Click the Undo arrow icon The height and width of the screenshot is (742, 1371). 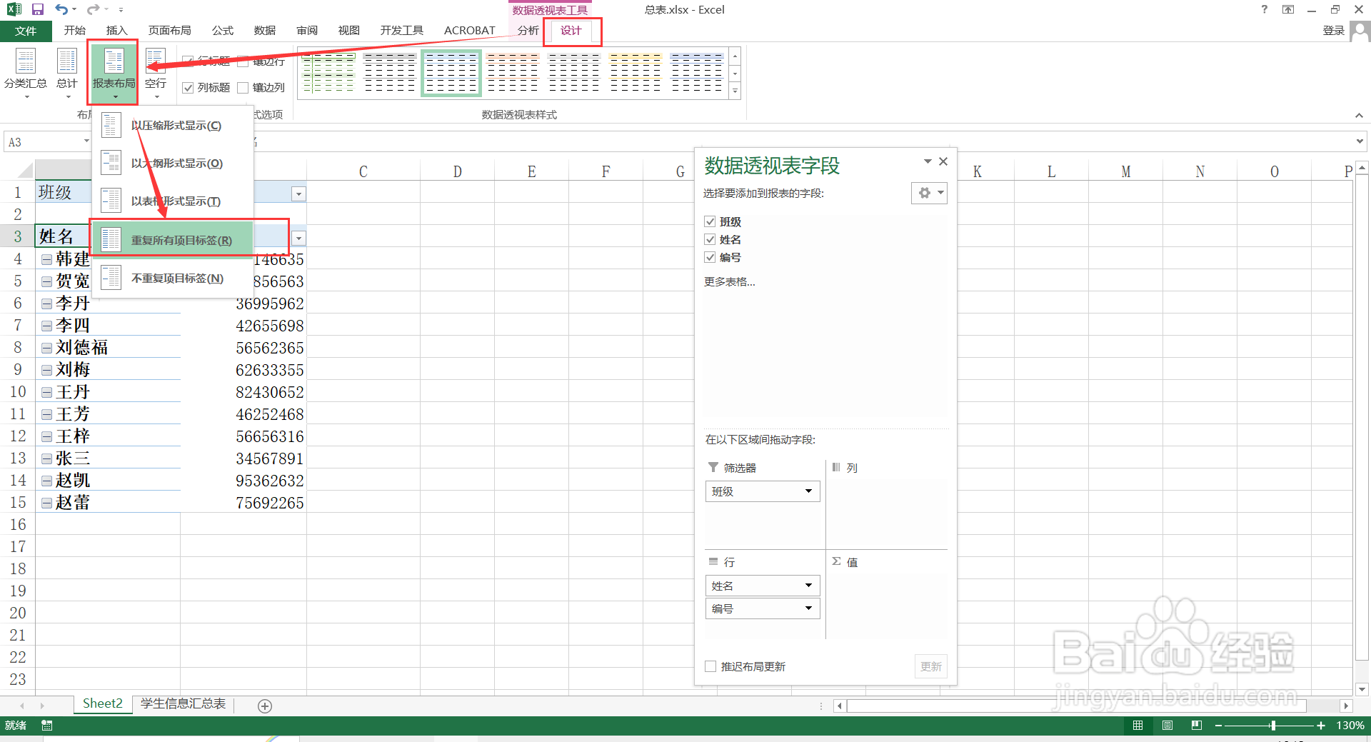pyautogui.click(x=61, y=9)
